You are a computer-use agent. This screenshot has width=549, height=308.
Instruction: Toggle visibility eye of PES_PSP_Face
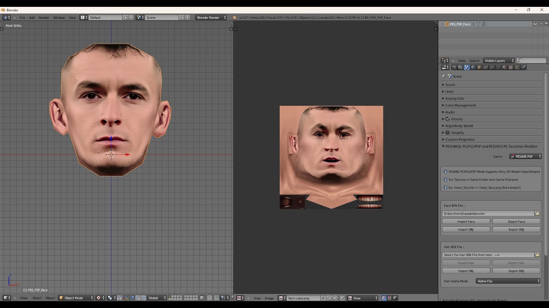click(535, 24)
